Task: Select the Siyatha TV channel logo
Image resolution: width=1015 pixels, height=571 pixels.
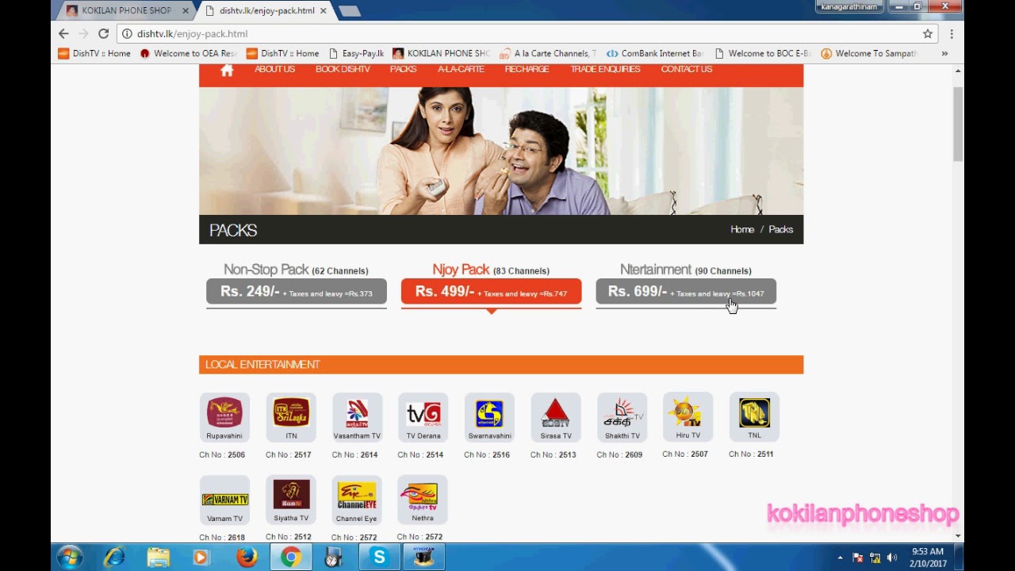Action: pos(291,495)
